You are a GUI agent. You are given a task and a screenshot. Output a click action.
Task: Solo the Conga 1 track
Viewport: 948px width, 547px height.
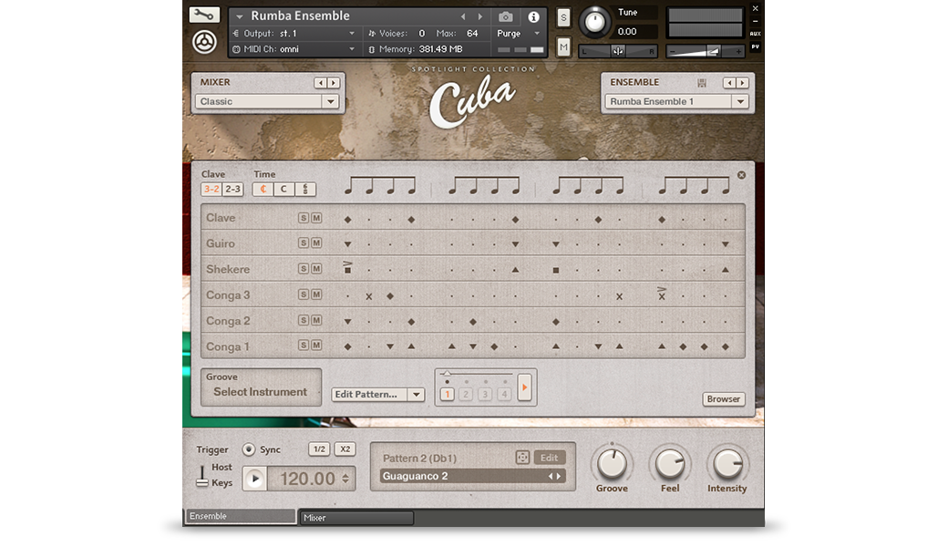point(304,346)
